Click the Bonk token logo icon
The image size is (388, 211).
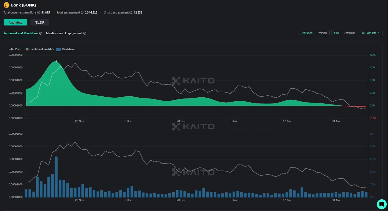tap(7, 5)
